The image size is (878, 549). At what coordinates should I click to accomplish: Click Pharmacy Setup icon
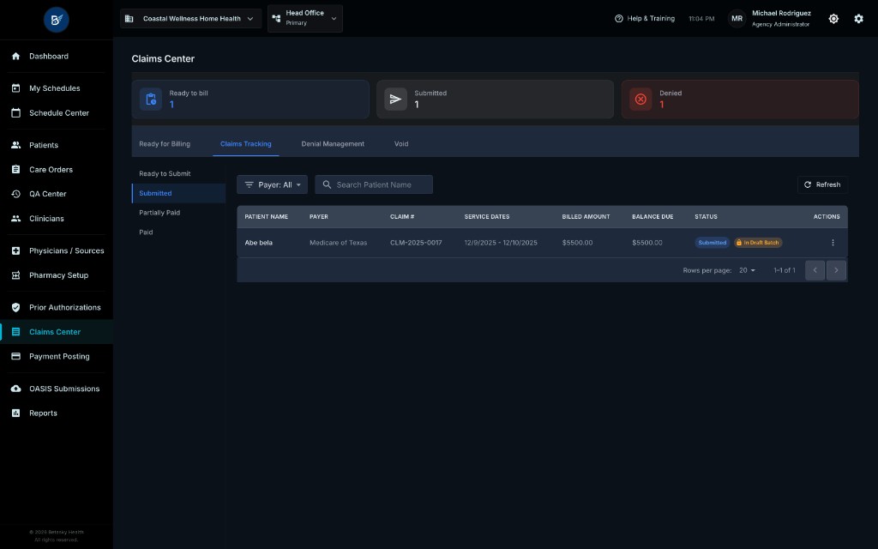click(x=15, y=275)
